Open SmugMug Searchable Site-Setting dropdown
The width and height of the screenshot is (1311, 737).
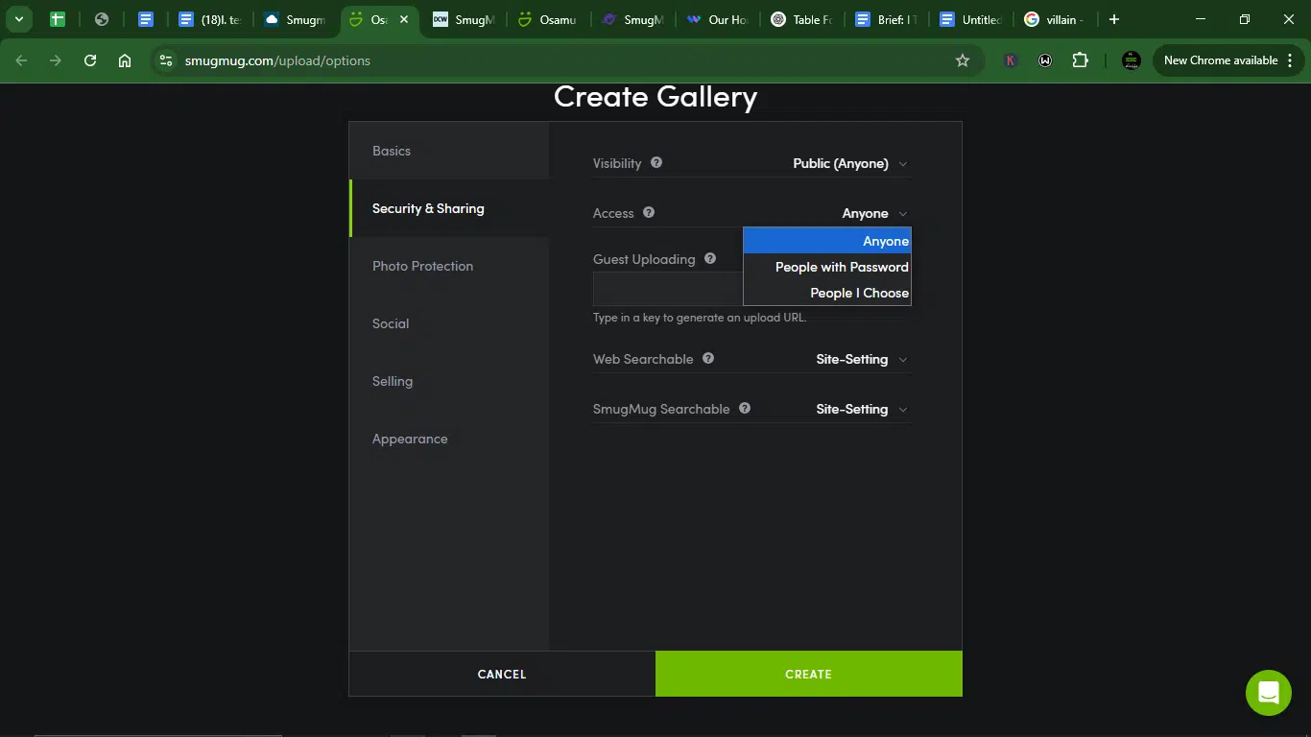coord(861,409)
